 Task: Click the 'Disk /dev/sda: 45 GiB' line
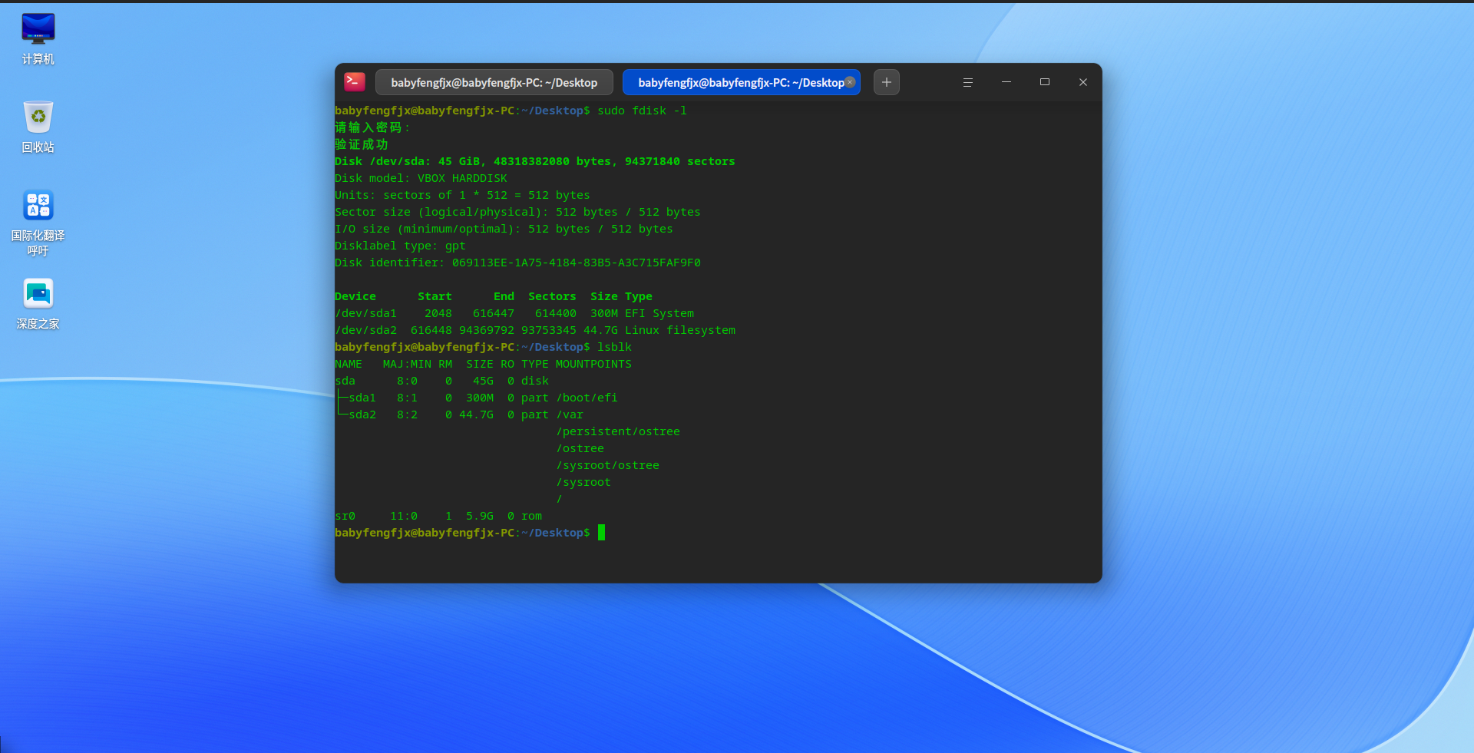click(535, 161)
